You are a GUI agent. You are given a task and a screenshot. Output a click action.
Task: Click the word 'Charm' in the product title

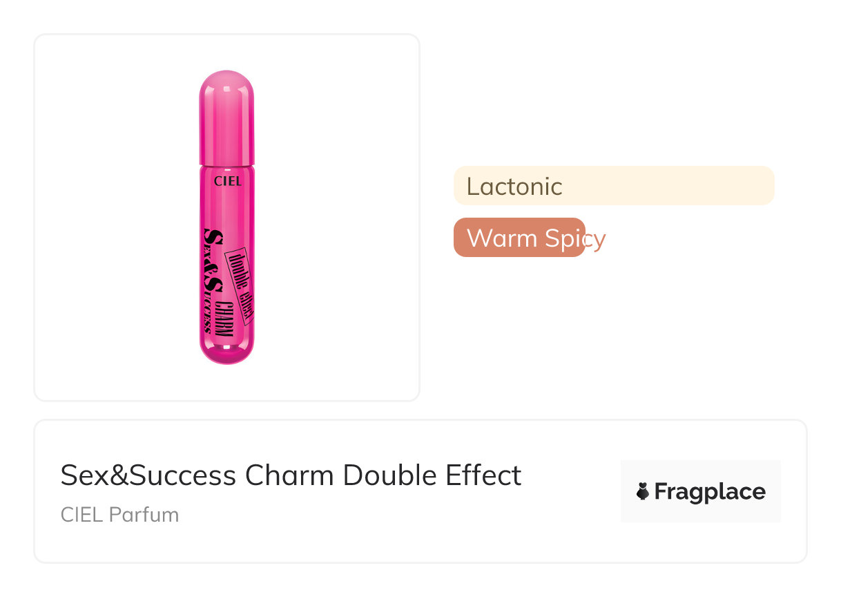[289, 475]
